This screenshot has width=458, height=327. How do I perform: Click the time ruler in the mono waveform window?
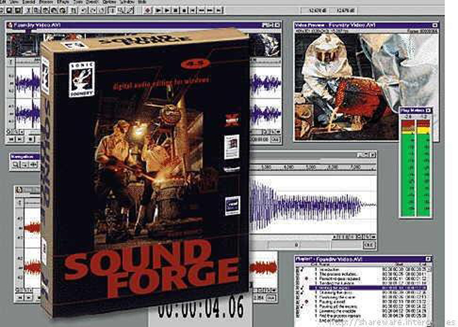[313, 167]
